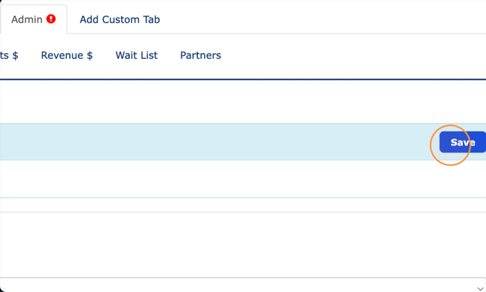Switch to the Admin tab
Viewport: 486px width, 292px height.
(33, 19)
